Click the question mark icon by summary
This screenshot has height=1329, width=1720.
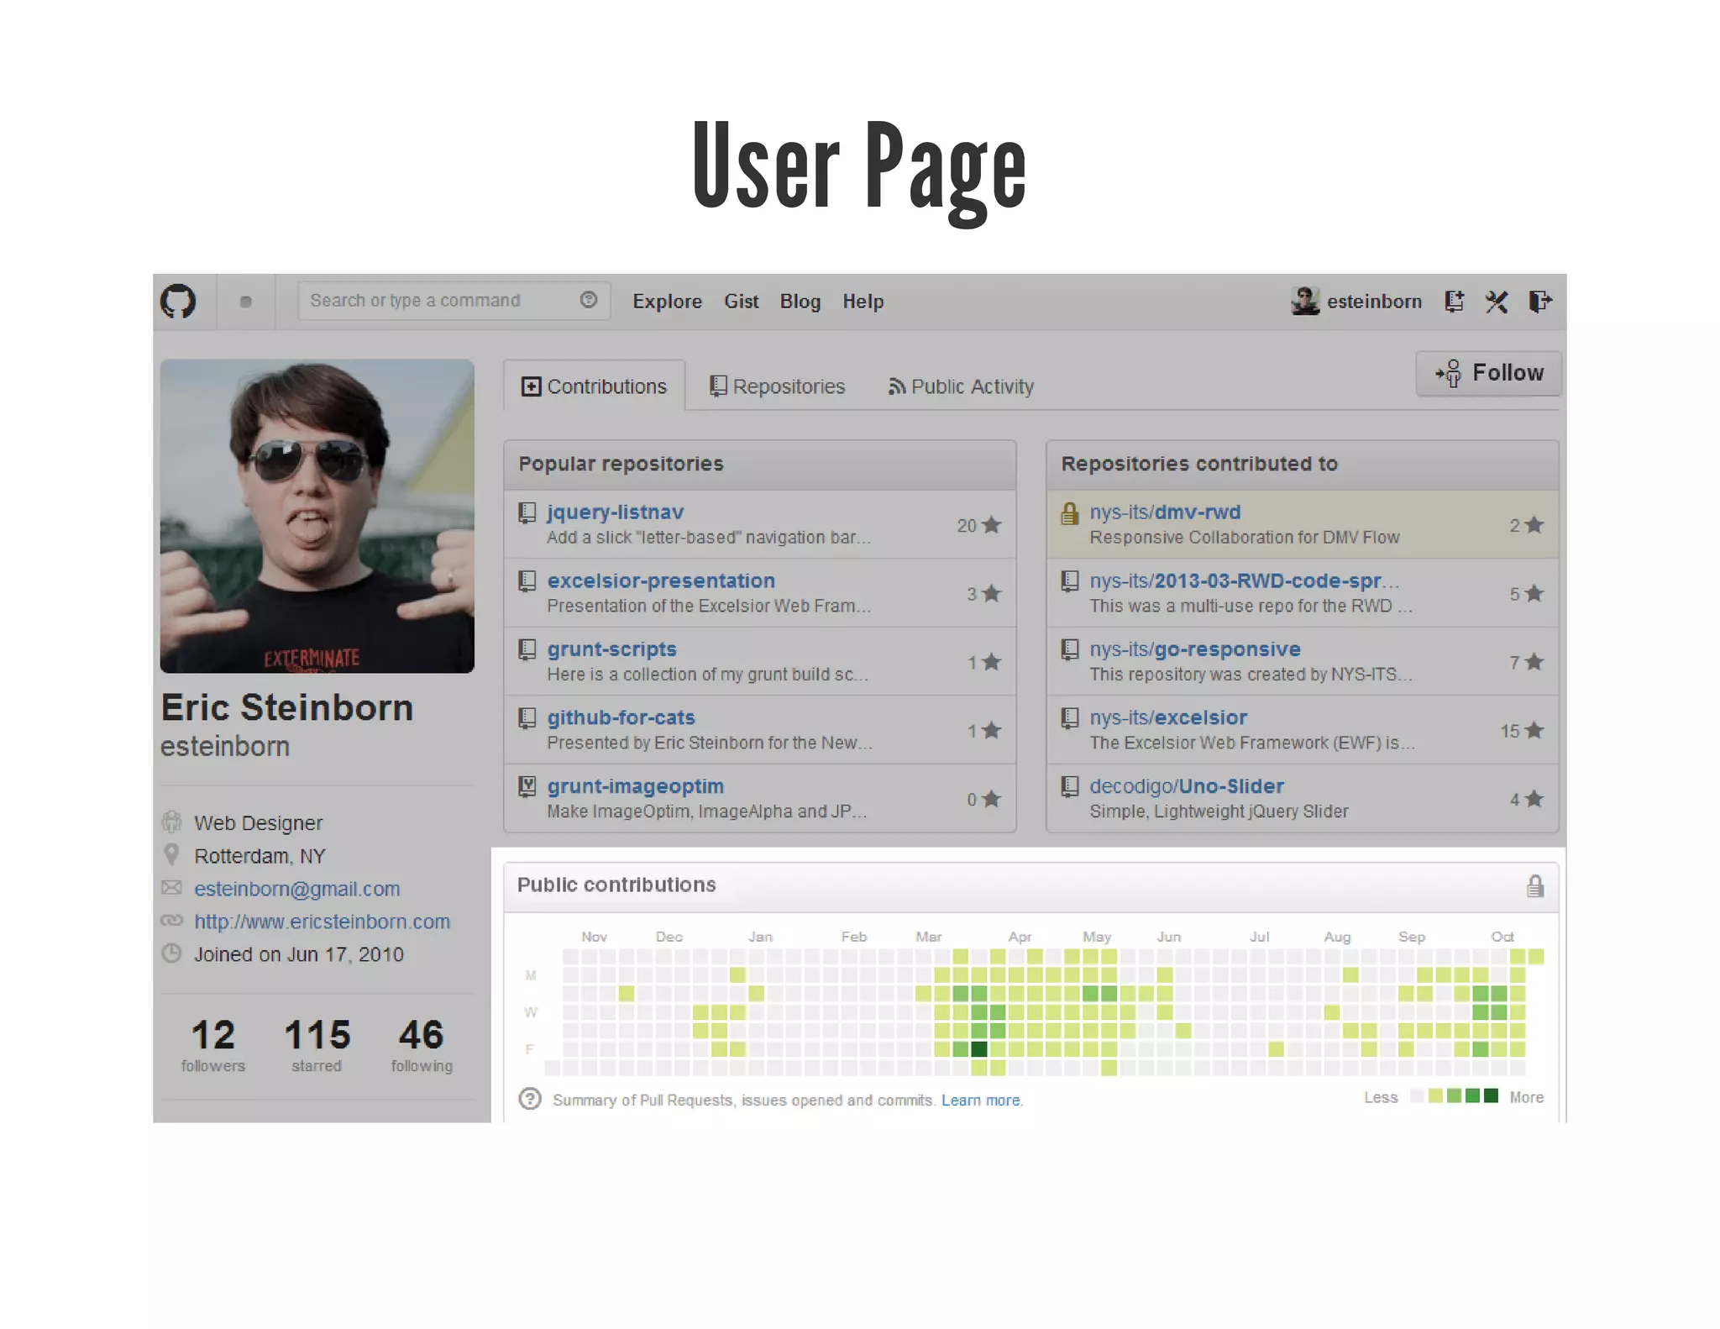(x=530, y=1099)
